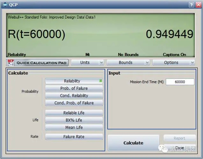Click the Mission End Time (Mi) label
This screenshot has height=159, width=203.
(147, 82)
